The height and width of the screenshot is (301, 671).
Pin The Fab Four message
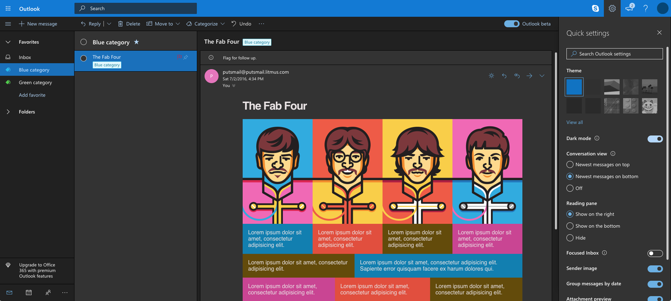pyautogui.click(x=186, y=57)
